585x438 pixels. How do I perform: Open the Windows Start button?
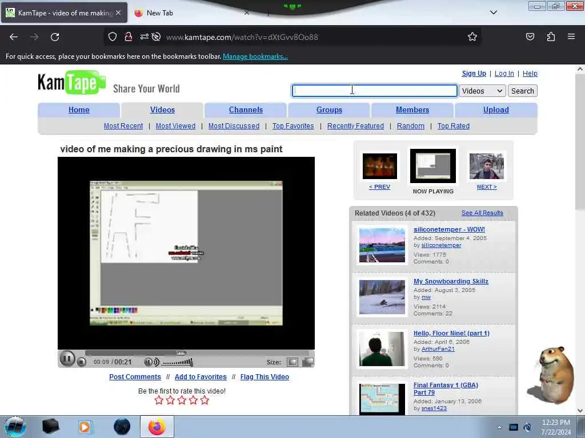(x=15, y=427)
